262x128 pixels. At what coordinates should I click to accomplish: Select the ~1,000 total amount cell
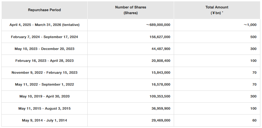pos(250,25)
